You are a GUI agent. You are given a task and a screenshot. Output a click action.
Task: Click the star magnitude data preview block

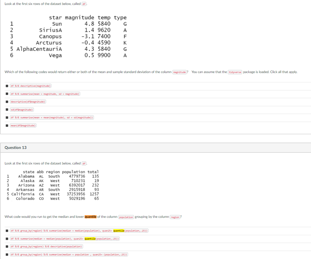(x=69, y=36)
